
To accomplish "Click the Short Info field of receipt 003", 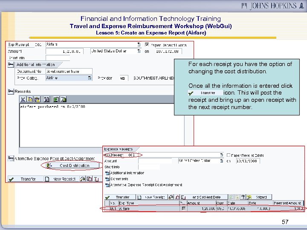I will click(x=149, y=167).
